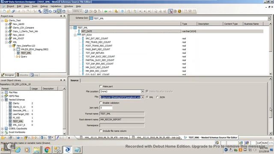
Task: Click the Type column header
Action: (x=189, y=24)
